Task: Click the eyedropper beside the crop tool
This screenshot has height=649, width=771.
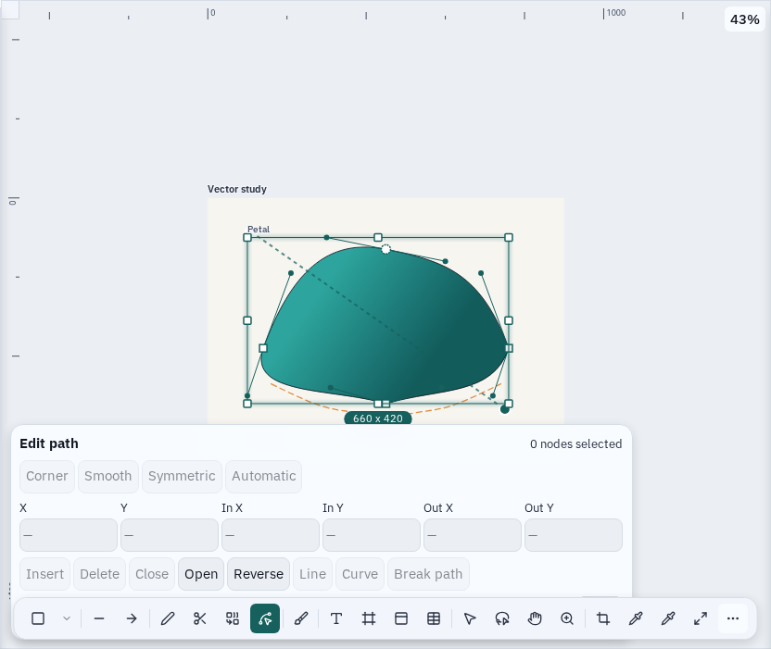Action: pyautogui.click(x=636, y=618)
